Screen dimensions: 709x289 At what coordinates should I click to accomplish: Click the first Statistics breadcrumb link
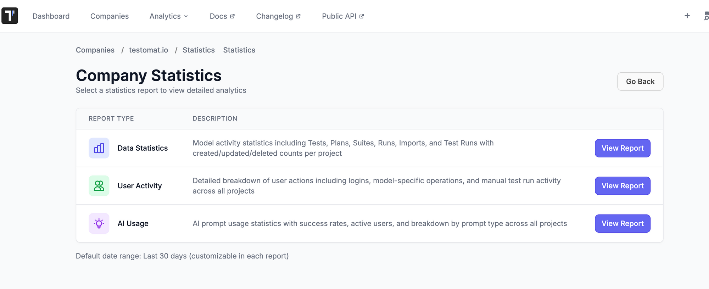199,50
